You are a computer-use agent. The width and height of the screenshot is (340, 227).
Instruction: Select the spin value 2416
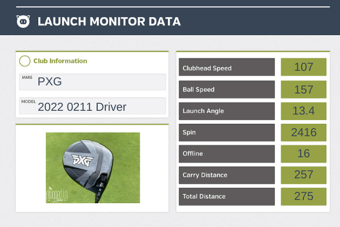pyautogui.click(x=303, y=132)
